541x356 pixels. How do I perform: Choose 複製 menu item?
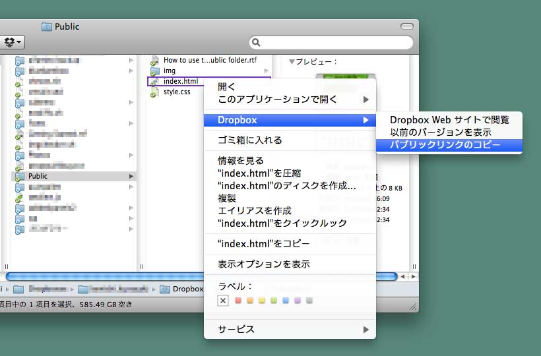pos(290,198)
